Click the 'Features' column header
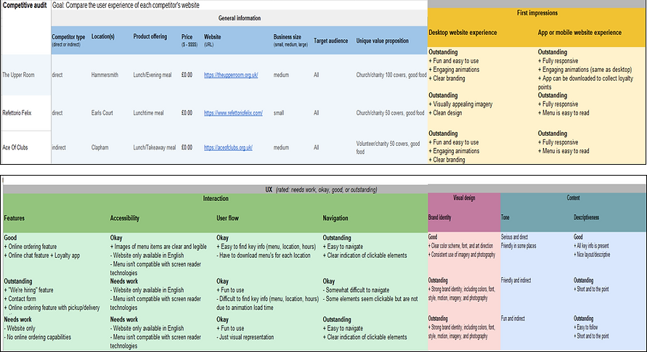The width and height of the screenshot is (647, 352). 15,218
